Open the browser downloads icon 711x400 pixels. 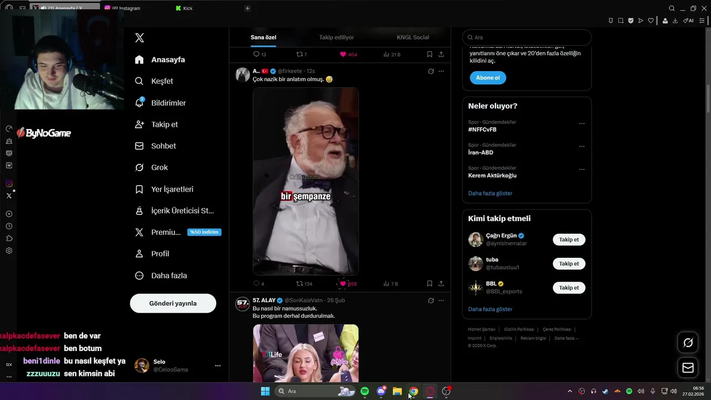pos(675,21)
